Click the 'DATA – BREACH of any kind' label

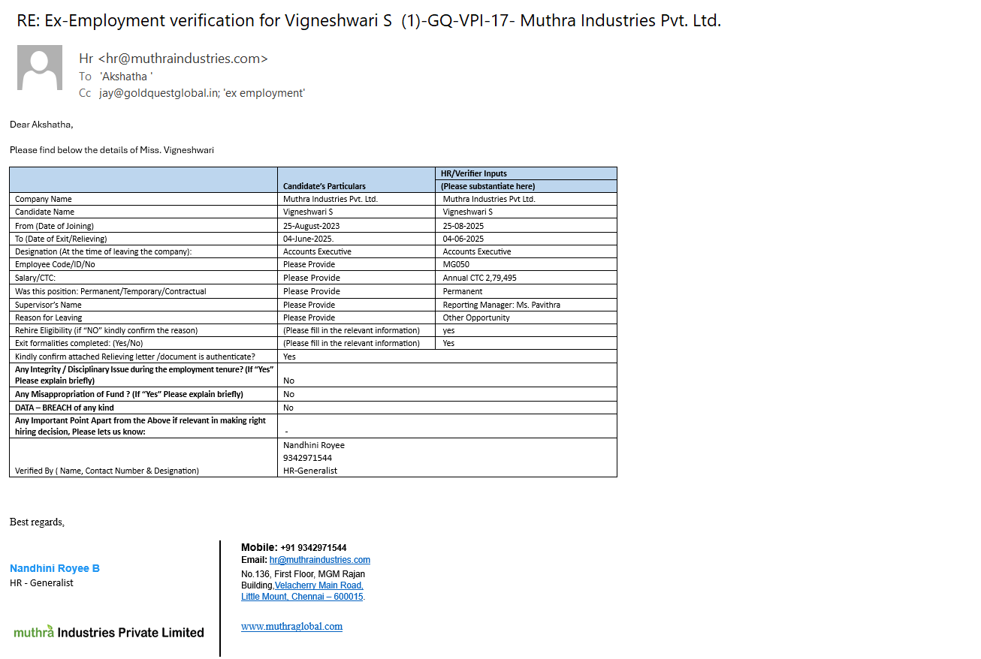(65, 408)
